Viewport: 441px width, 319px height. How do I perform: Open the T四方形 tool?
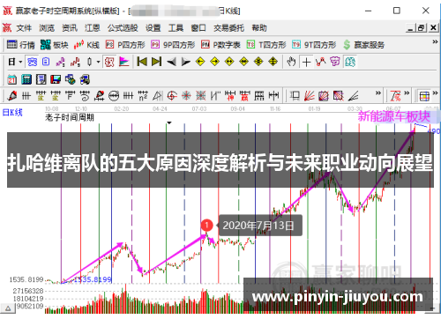266,45
